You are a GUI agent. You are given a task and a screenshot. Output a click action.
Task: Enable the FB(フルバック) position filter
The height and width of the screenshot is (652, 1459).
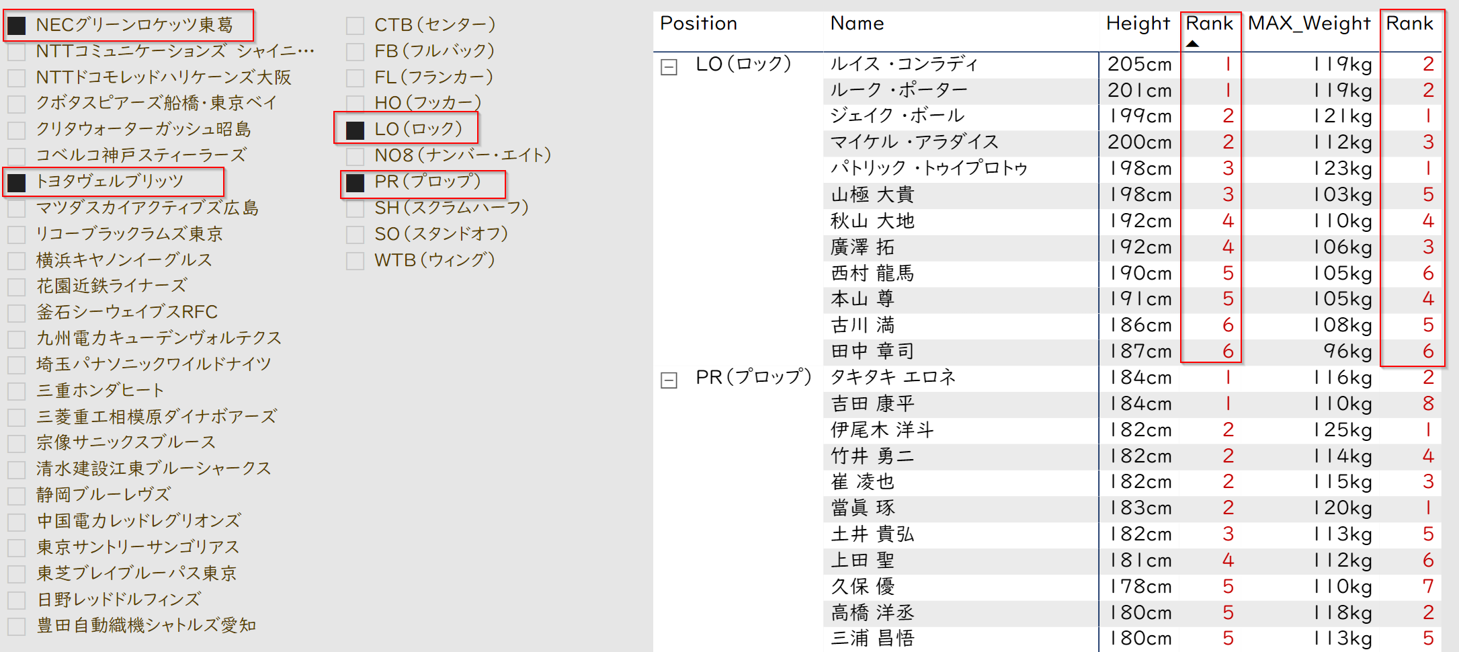355,52
